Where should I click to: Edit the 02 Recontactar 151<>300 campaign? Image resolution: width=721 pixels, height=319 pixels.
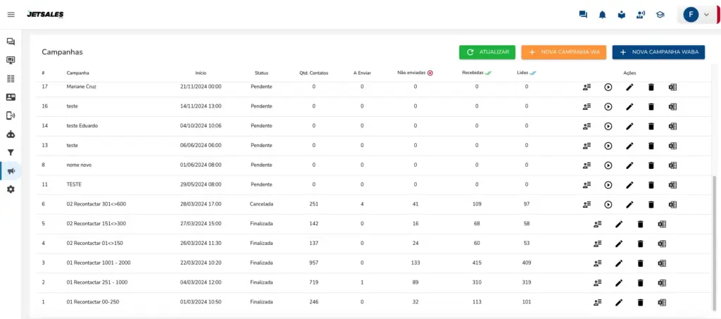point(619,224)
